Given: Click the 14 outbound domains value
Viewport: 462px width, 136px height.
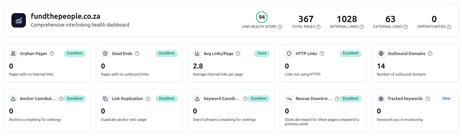Looking at the screenshot, I should tap(381, 66).
